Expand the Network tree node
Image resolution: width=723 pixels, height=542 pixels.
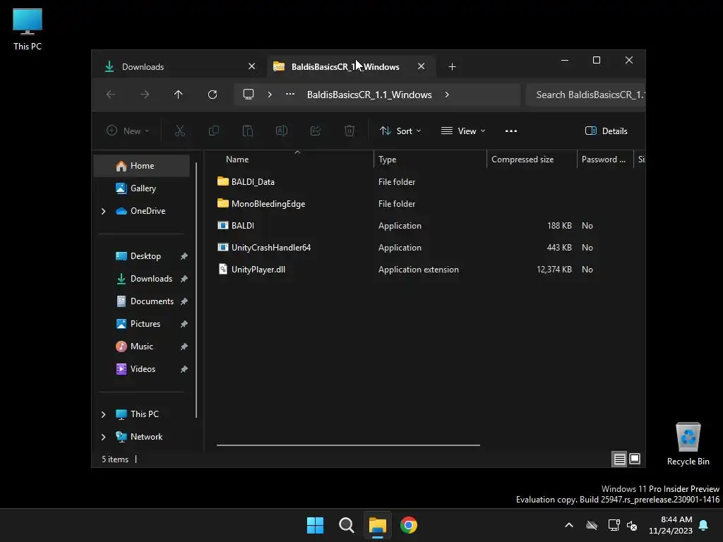tap(103, 437)
